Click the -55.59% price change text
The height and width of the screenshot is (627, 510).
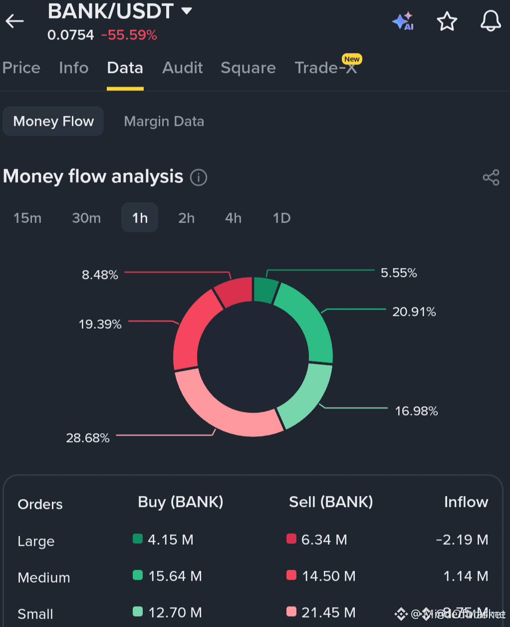[x=129, y=35]
